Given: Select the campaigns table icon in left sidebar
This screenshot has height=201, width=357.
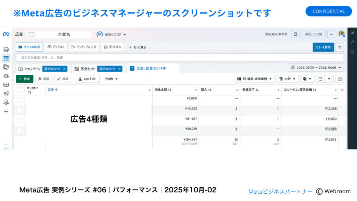Looking at the screenshot, I should [6, 59].
